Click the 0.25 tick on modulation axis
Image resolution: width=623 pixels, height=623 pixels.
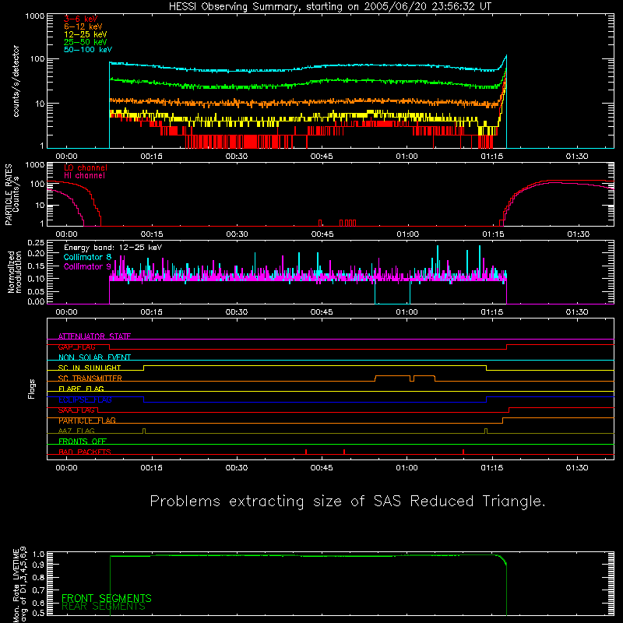point(36,243)
